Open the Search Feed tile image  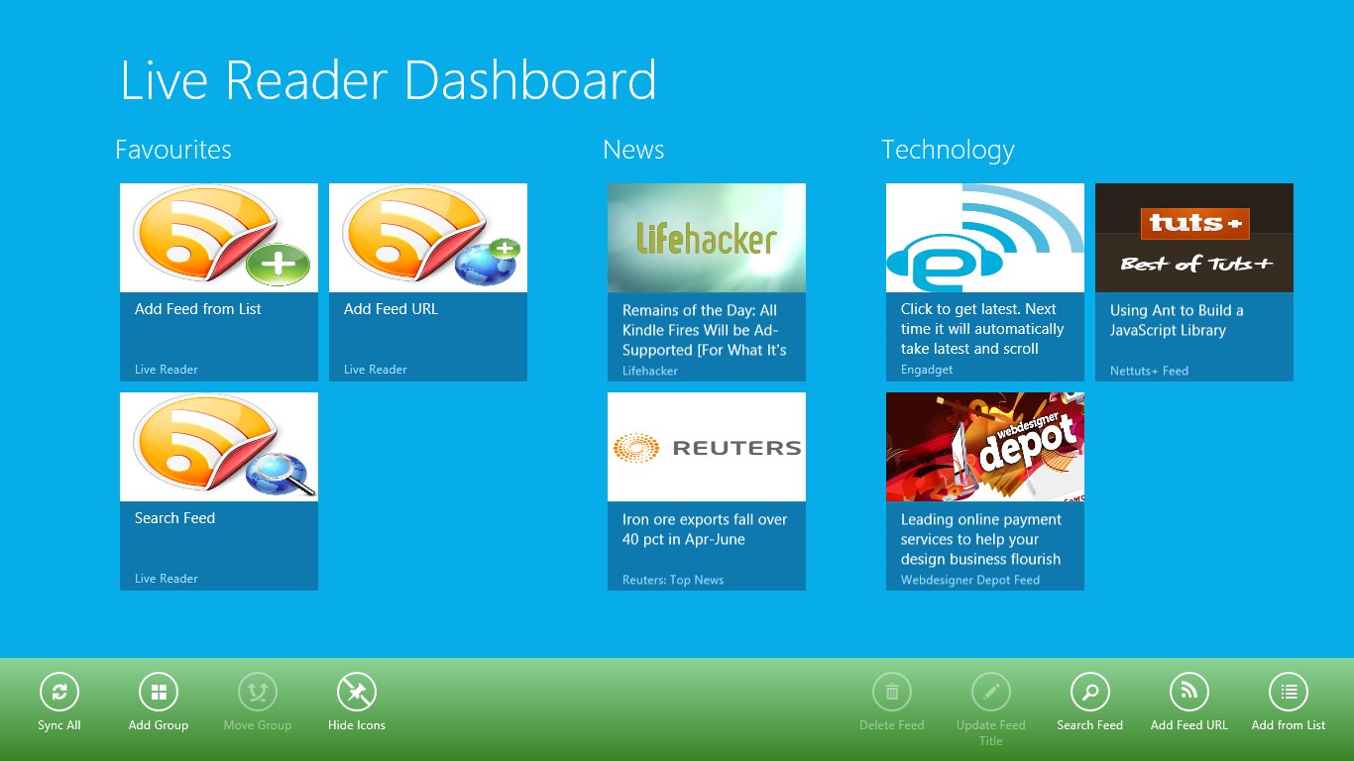pos(219,447)
